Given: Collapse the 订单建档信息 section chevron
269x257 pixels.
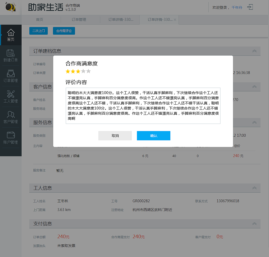Looking at the screenshot, I should (x=254, y=51).
